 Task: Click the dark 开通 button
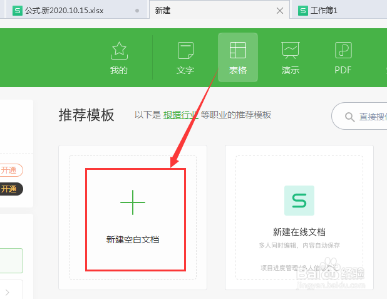(x=10, y=189)
